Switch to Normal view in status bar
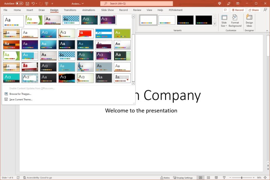 [201, 178]
